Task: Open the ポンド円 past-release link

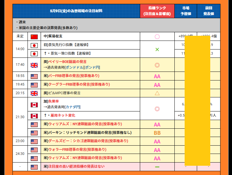Action: click(x=92, y=67)
